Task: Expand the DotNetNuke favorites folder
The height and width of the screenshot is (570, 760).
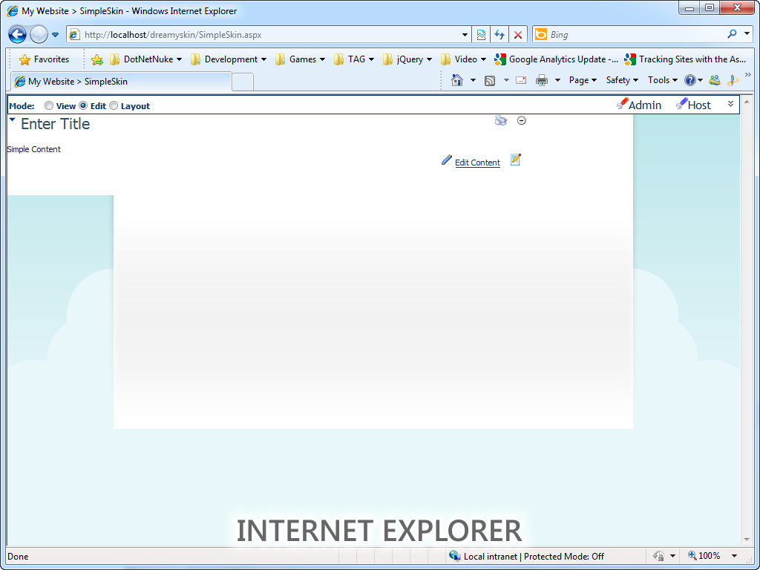Action: tap(145, 59)
